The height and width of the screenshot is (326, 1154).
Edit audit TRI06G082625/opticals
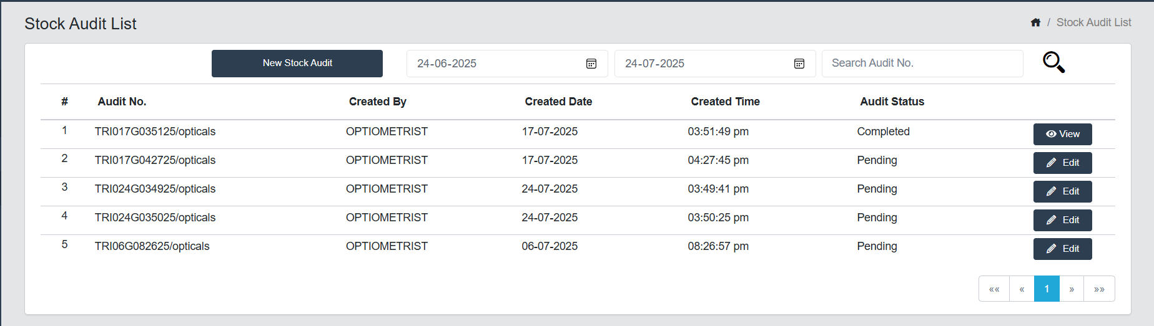point(1062,249)
